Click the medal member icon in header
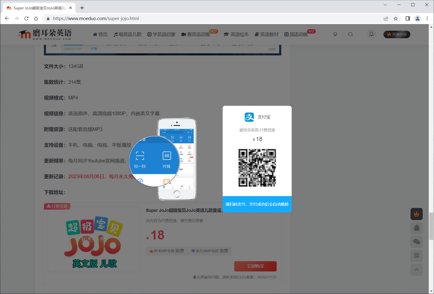This screenshot has height=294, width=434. pyautogui.click(x=335, y=34)
